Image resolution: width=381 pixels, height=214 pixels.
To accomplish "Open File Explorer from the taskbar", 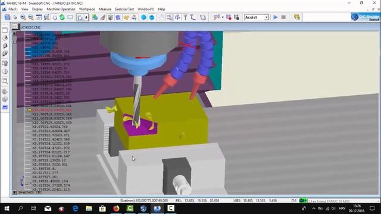I will tap(89, 209).
